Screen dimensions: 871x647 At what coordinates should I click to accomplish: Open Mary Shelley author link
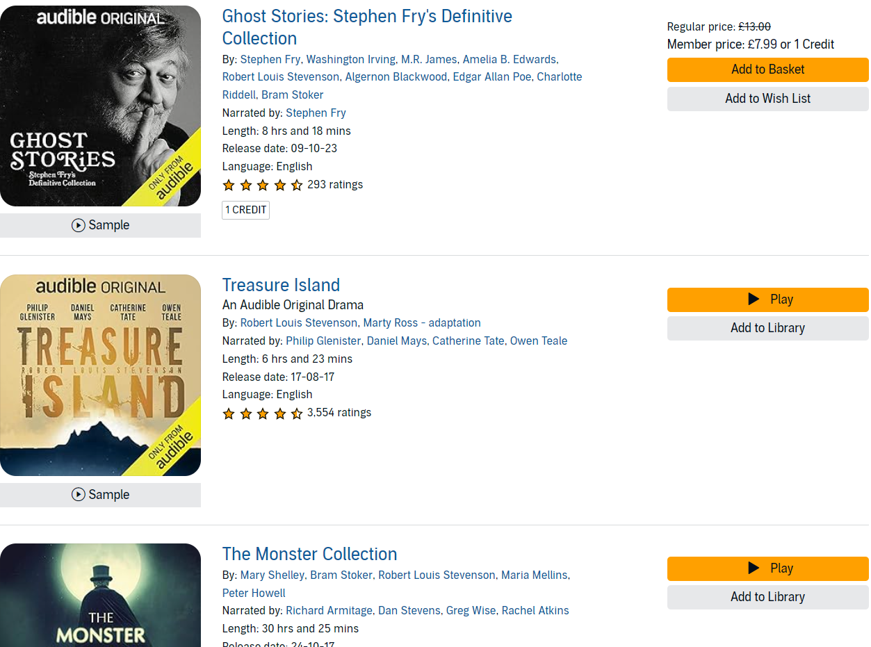click(272, 575)
